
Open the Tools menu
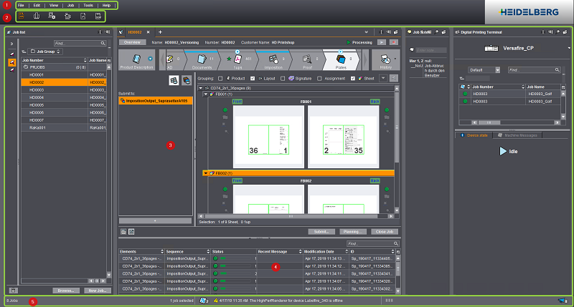coord(88,5)
